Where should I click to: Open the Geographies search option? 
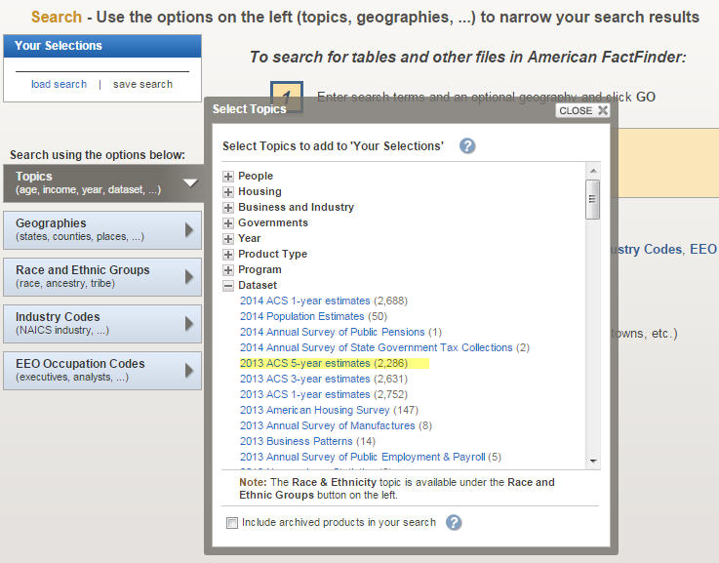pos(102,230)
